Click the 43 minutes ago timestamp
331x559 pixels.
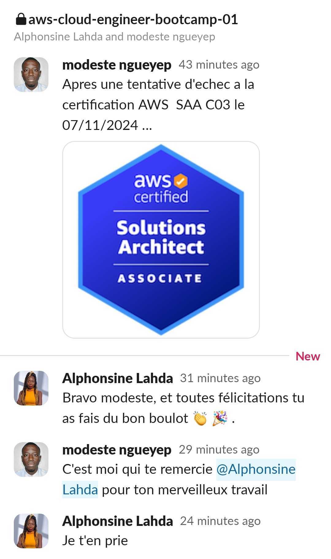(x=219, y=65)
